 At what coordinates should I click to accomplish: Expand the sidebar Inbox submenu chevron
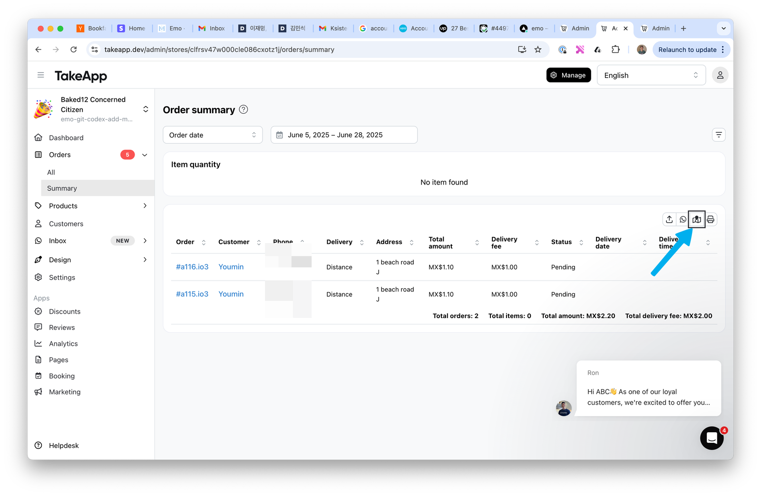145,241
